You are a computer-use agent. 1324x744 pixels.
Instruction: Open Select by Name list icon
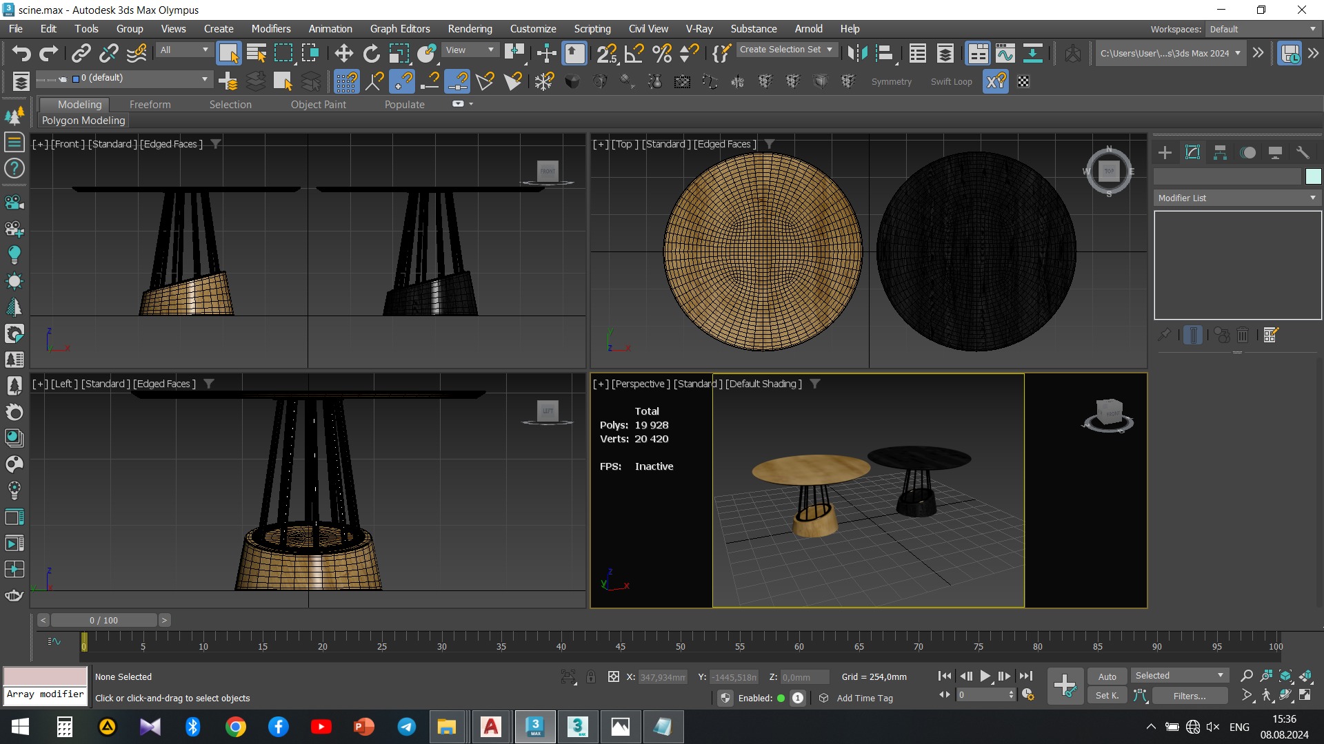(256, 53)
